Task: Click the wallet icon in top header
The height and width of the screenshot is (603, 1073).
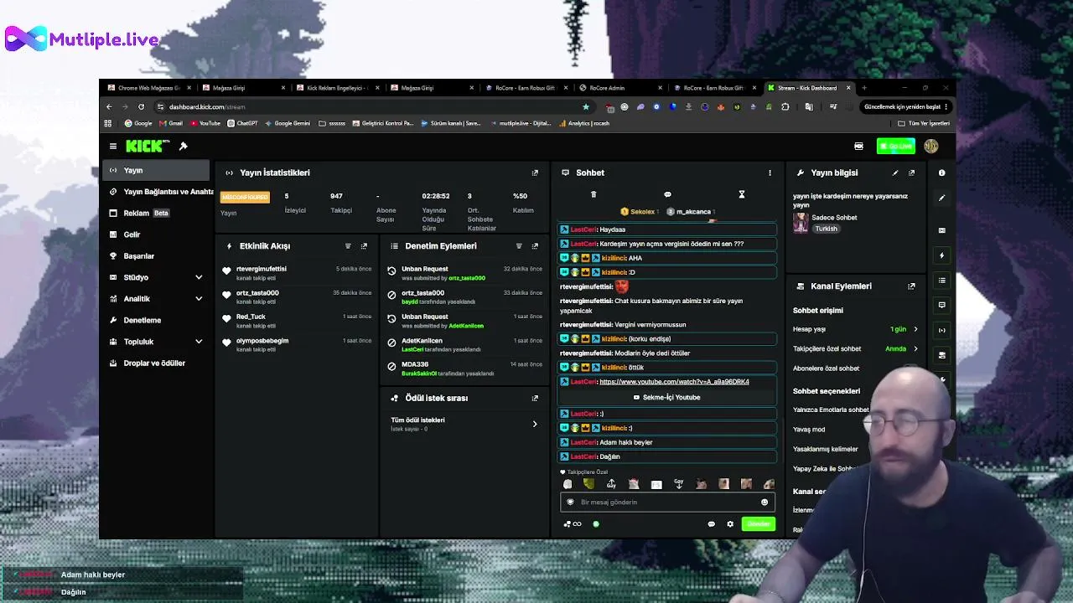Action: (x=858, y=147)
